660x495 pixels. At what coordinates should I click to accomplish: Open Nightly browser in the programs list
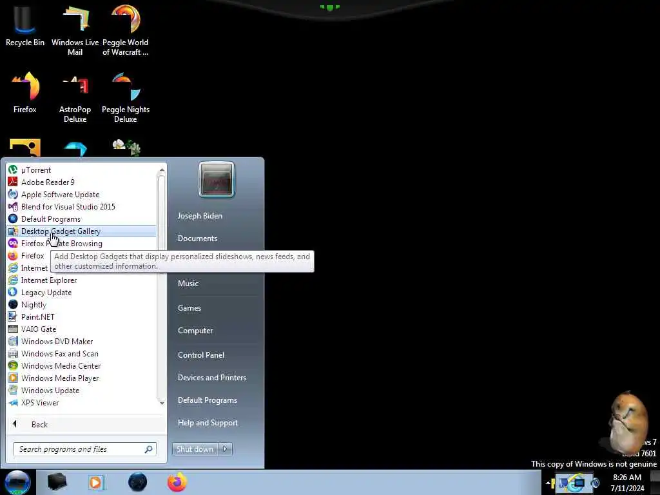[81, 304]
